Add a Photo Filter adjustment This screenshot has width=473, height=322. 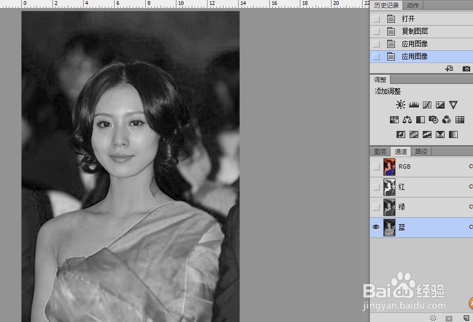(434, 120)
